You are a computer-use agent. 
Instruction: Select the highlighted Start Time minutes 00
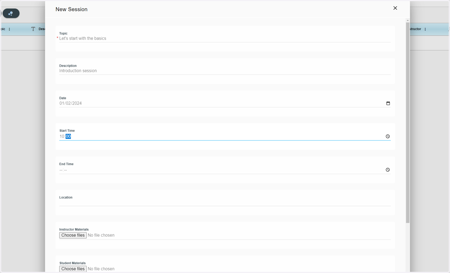click(68, 136)
